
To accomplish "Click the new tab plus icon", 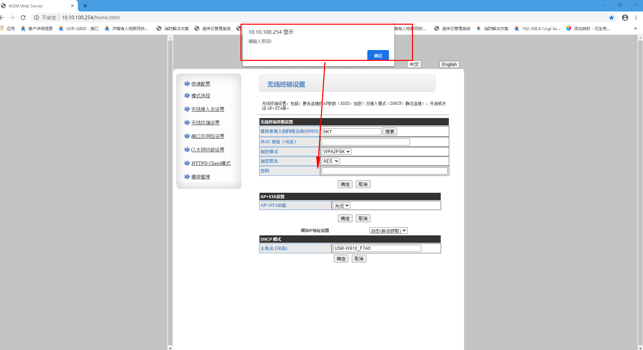I will click(85, 6).
